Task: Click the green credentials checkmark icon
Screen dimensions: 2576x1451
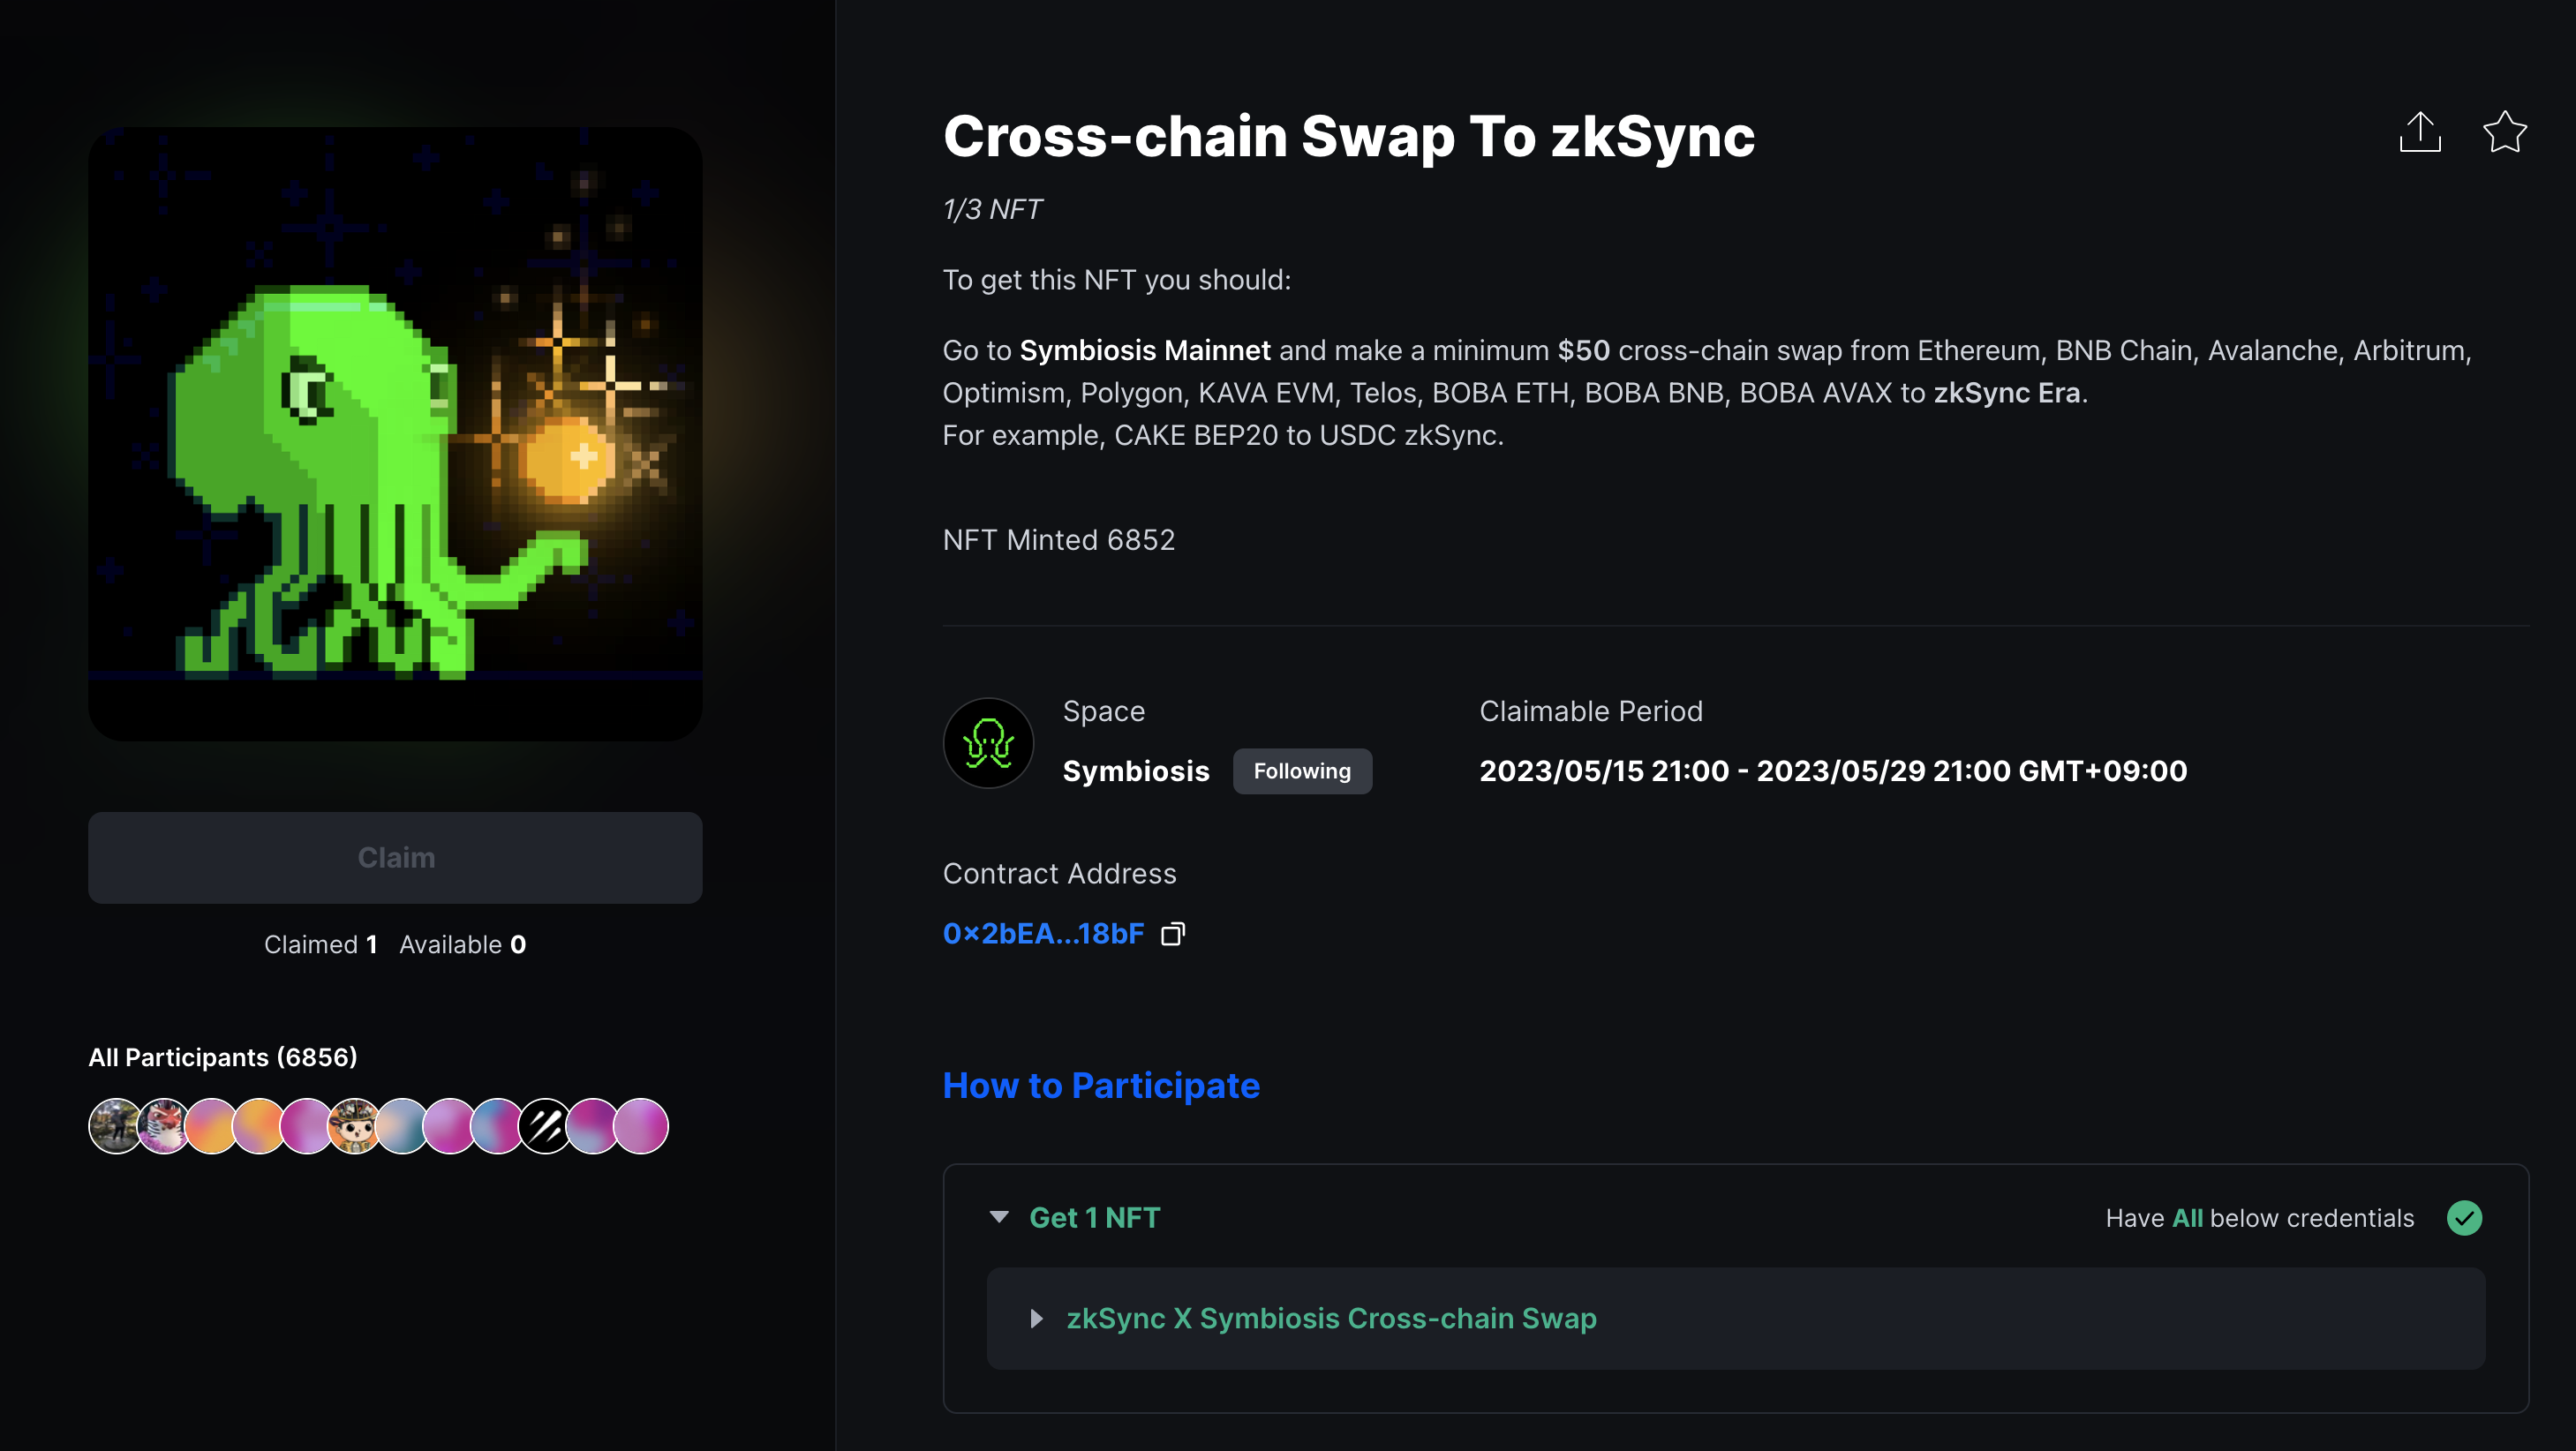Action: (x=2464, y=1218)
